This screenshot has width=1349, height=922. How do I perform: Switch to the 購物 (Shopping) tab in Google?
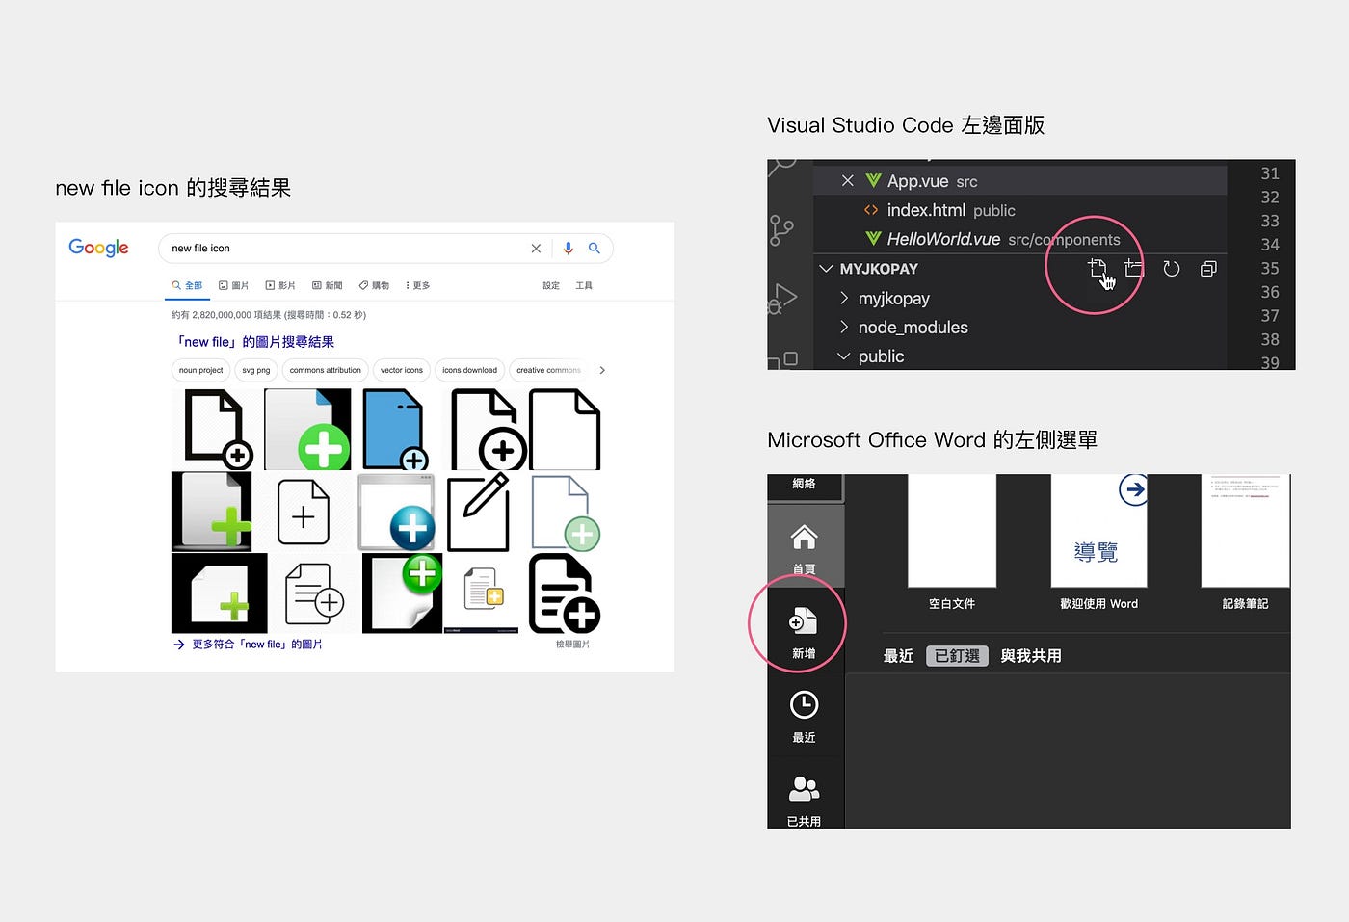374,285
